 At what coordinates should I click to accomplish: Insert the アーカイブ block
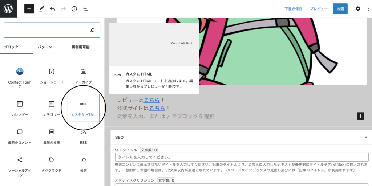pyautogui.click(x=84, y=76)
